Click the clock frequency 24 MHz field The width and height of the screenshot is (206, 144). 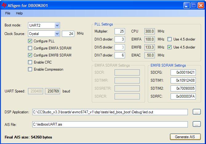click(x=68, y=34)
